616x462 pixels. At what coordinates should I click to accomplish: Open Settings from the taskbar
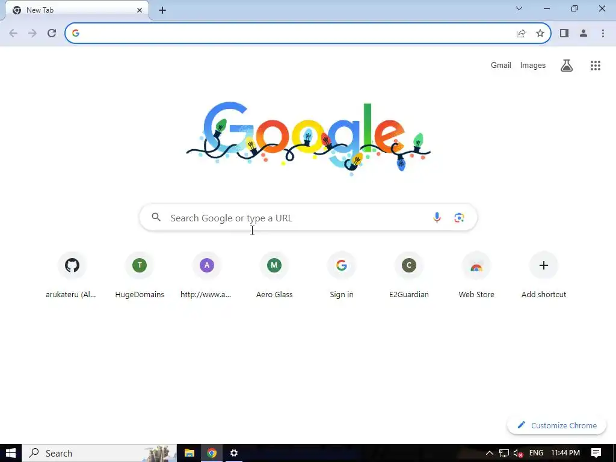[234, 453]
